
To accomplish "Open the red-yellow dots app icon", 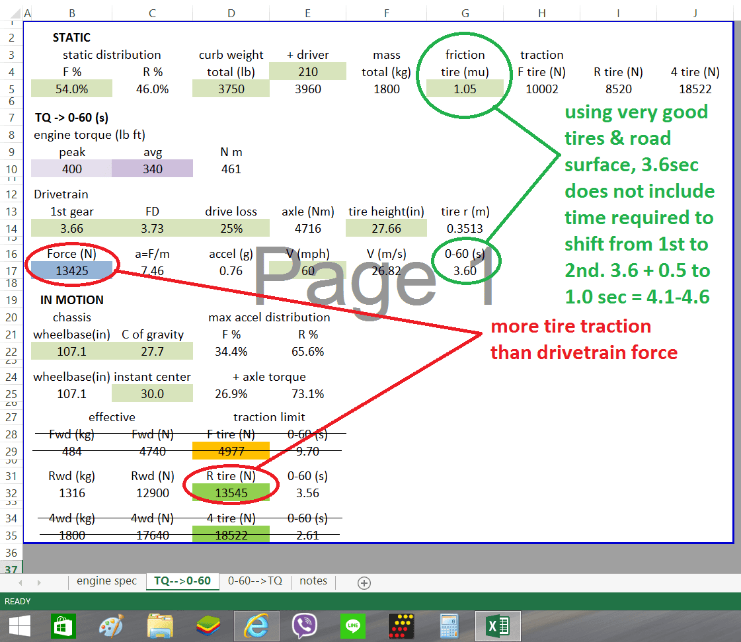I will coord(401,626).
